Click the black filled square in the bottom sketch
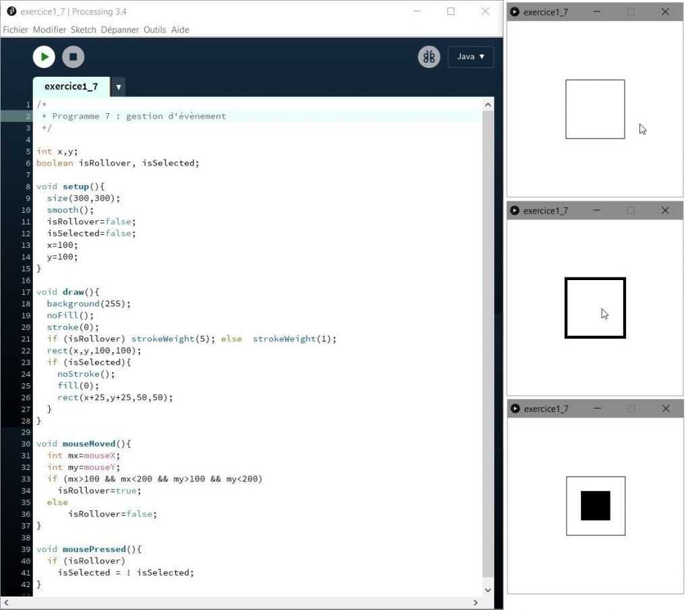Image resolution: width=690 pixels, height=610 pixels. pos(595,506)
